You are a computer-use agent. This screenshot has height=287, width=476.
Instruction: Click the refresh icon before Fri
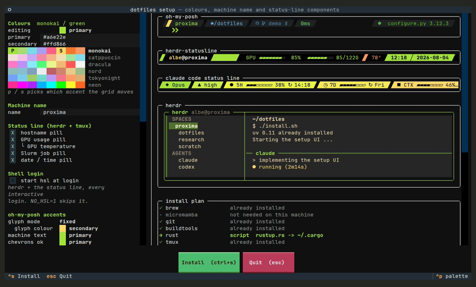(370, 85)
